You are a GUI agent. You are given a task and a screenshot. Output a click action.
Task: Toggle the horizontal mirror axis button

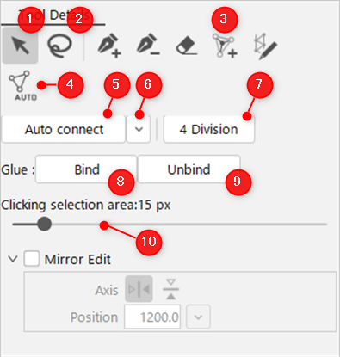pyautogui.click(x=170, y=289)
